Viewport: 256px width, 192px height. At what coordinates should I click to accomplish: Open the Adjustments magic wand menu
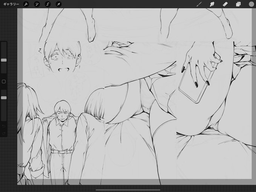tap(37, 4)
